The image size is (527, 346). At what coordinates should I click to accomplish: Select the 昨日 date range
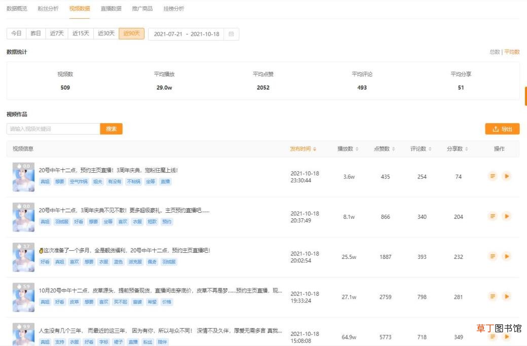(36, 33)
